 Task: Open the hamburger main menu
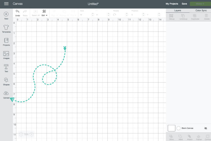coord(6,4)
